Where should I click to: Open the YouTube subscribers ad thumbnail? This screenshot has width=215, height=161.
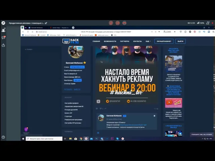(x=173, y=103)
